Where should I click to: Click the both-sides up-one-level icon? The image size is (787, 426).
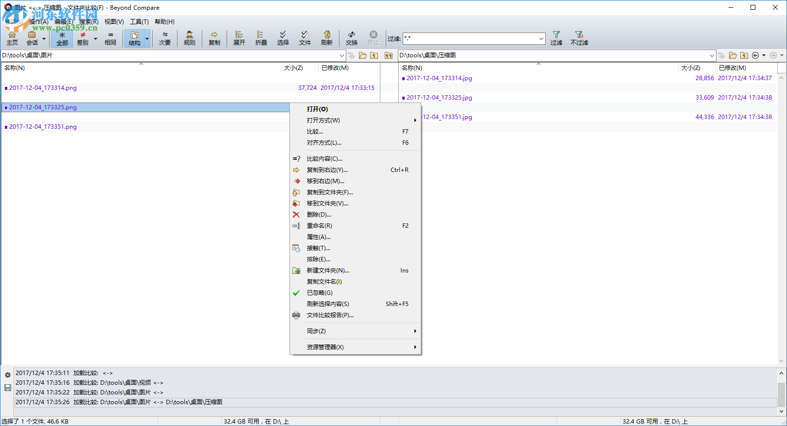[x=389, y=55]
